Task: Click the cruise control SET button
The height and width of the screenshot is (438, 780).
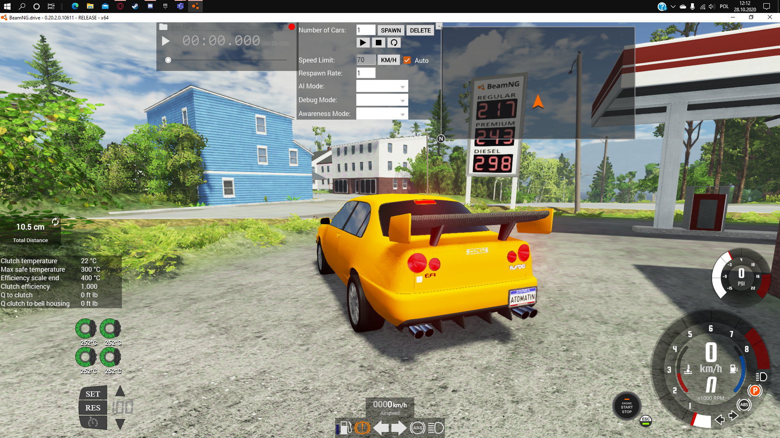Action: pyautogui.click(x=93, y=393)
